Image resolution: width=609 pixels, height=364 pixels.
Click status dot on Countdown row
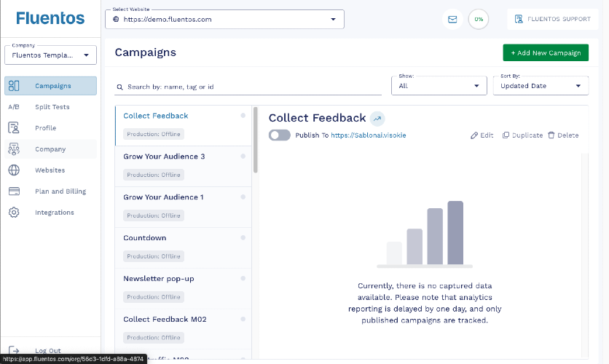pos(243,237)
